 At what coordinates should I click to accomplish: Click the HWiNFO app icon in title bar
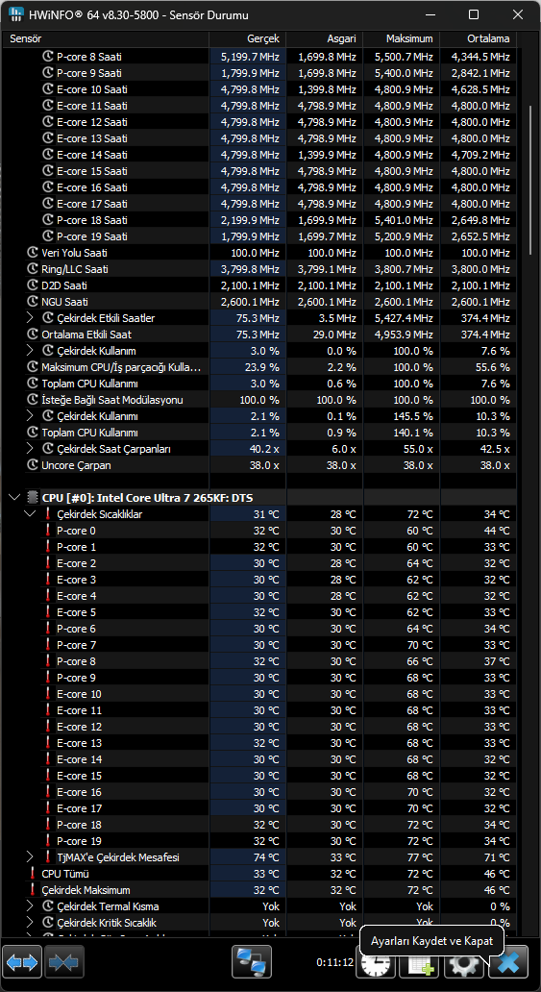click(16, 14)
